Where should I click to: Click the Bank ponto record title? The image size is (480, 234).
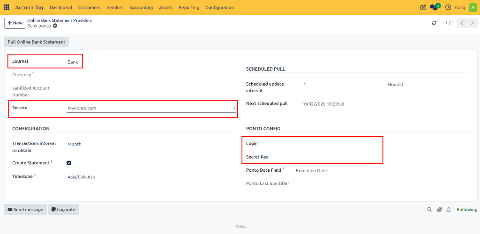39,26
